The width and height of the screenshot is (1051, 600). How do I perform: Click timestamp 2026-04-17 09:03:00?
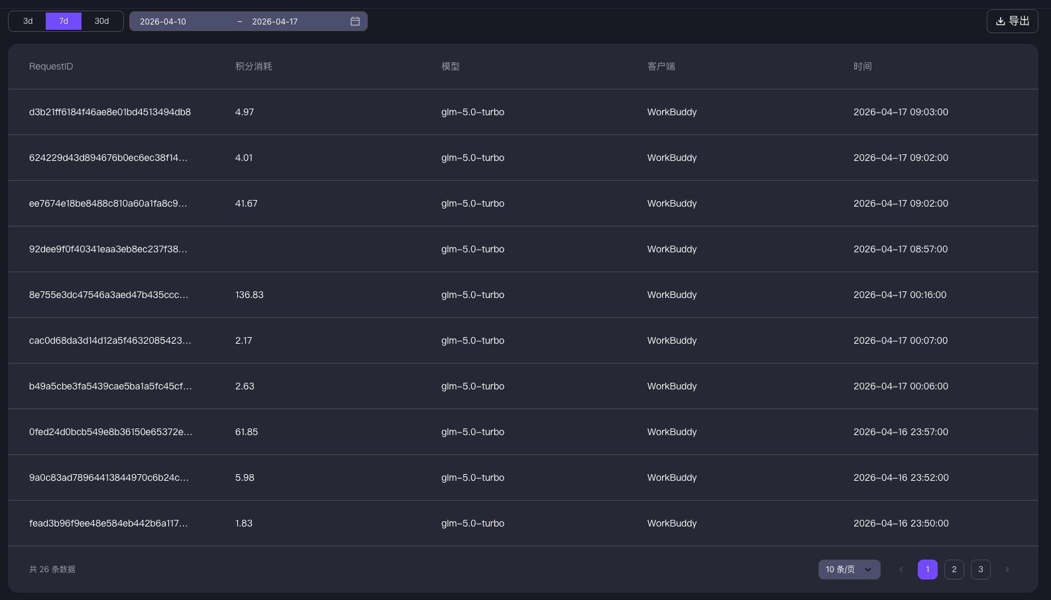pyautogui.click(x=901, y=112)
